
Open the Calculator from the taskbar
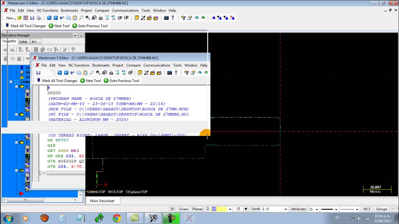click(x=62, y=218)
